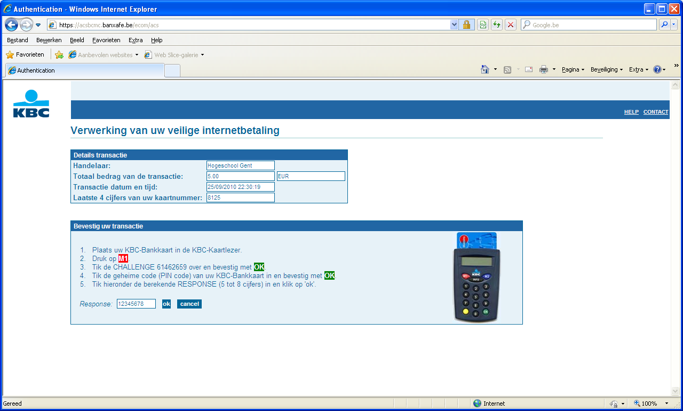Open the search provider dropdown arrow
Screen dimensions: 683x411
click(x=674, y=25)
